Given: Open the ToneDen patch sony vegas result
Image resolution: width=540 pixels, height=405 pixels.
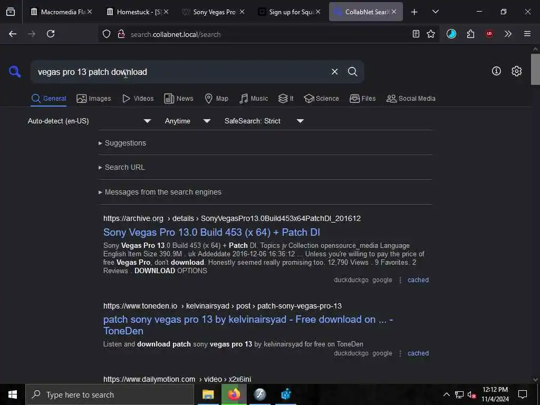Looking at the screenshot, I should pyautogui.click(x=248, y=325).
